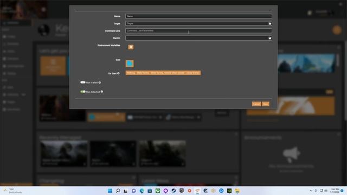Show hidden system tray icons chevron

(x=311, y=191)
